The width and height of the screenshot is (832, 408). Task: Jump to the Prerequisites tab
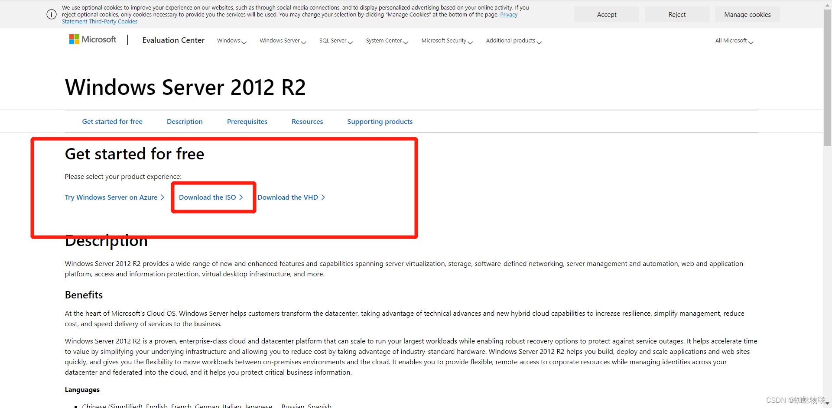point(247,122)
